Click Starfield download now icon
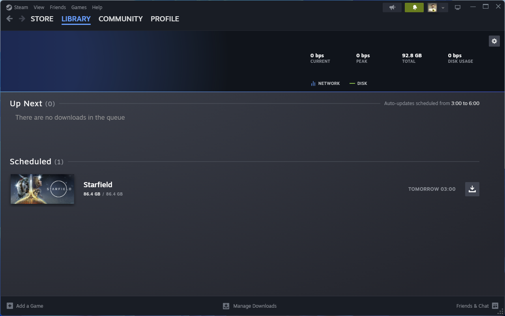Viewport: 505px width, 316px height. pos(472,189)
